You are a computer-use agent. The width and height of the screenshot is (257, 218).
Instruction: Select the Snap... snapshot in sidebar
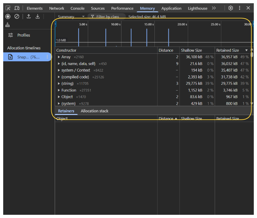click(x=27, y=57)
